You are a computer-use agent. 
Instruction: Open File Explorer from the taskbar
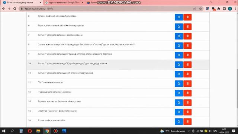(x=38, y=131)
